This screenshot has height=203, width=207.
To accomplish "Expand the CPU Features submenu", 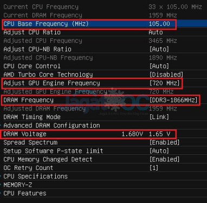I will click(104, 193).
